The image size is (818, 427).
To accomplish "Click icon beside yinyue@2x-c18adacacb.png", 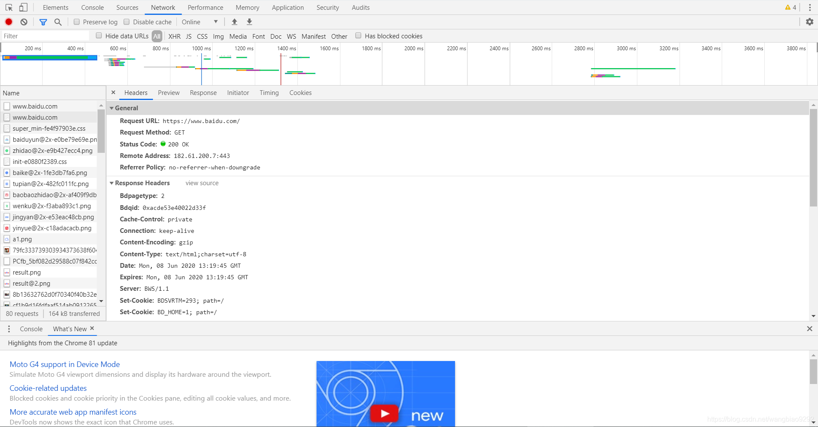I will click(7, 228).
